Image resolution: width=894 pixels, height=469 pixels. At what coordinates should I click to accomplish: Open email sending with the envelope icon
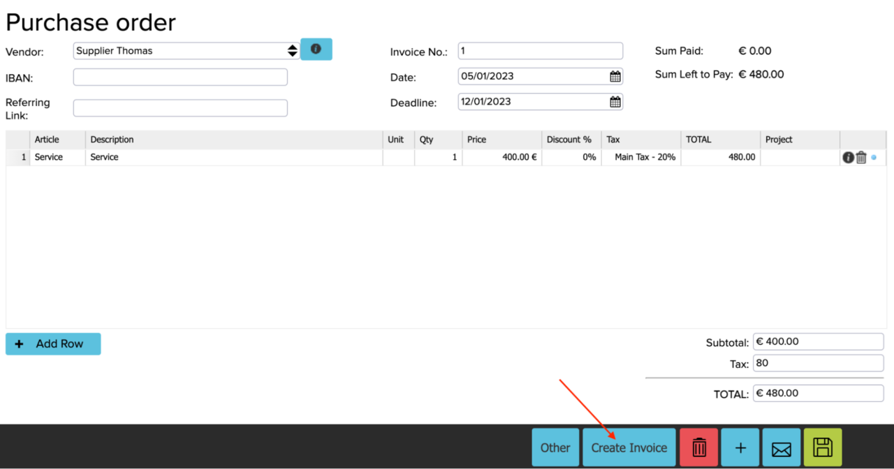[x=781, y=447]
